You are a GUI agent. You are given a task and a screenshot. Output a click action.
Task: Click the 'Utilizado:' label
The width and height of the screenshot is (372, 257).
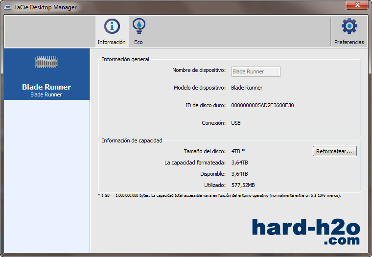[215, 185]
